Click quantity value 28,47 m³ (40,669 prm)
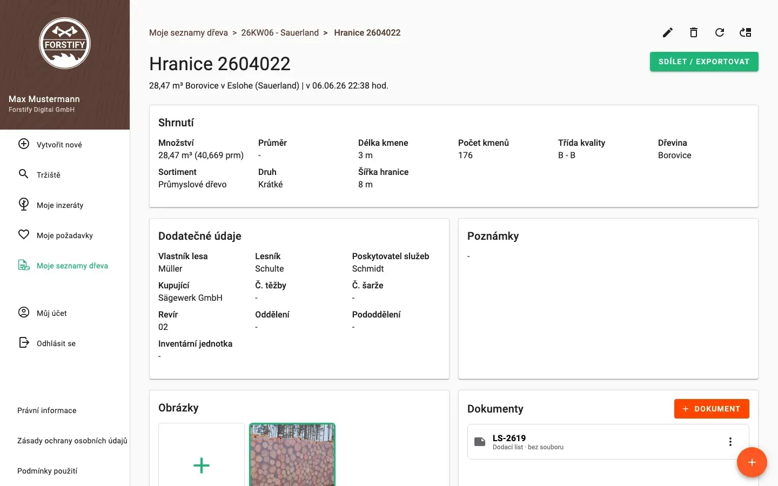The height and width of the screenshot is (486, 778). click(x=201, y=155)
